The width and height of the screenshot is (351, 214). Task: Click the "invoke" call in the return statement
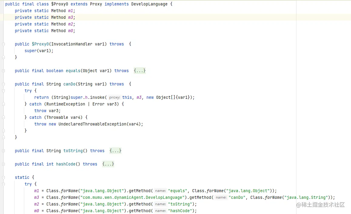97,97
